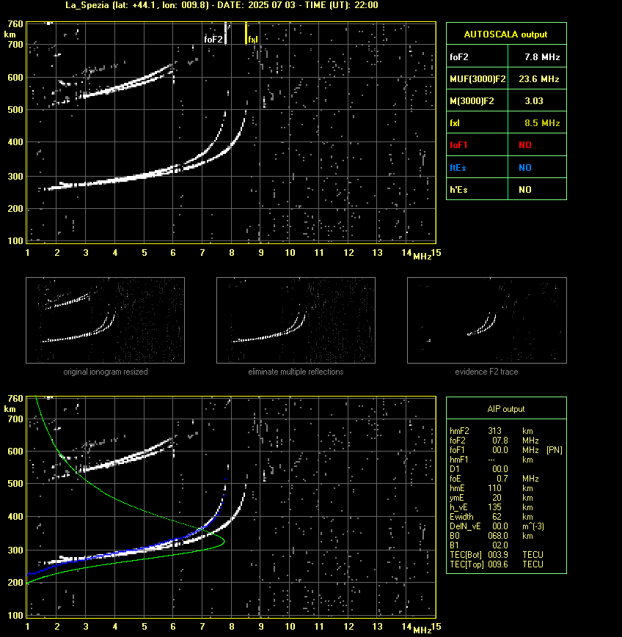Click the white 'NO' value for h'Es
The width and height of the screenshot is (622, 637).
click(x=525, y=189)
